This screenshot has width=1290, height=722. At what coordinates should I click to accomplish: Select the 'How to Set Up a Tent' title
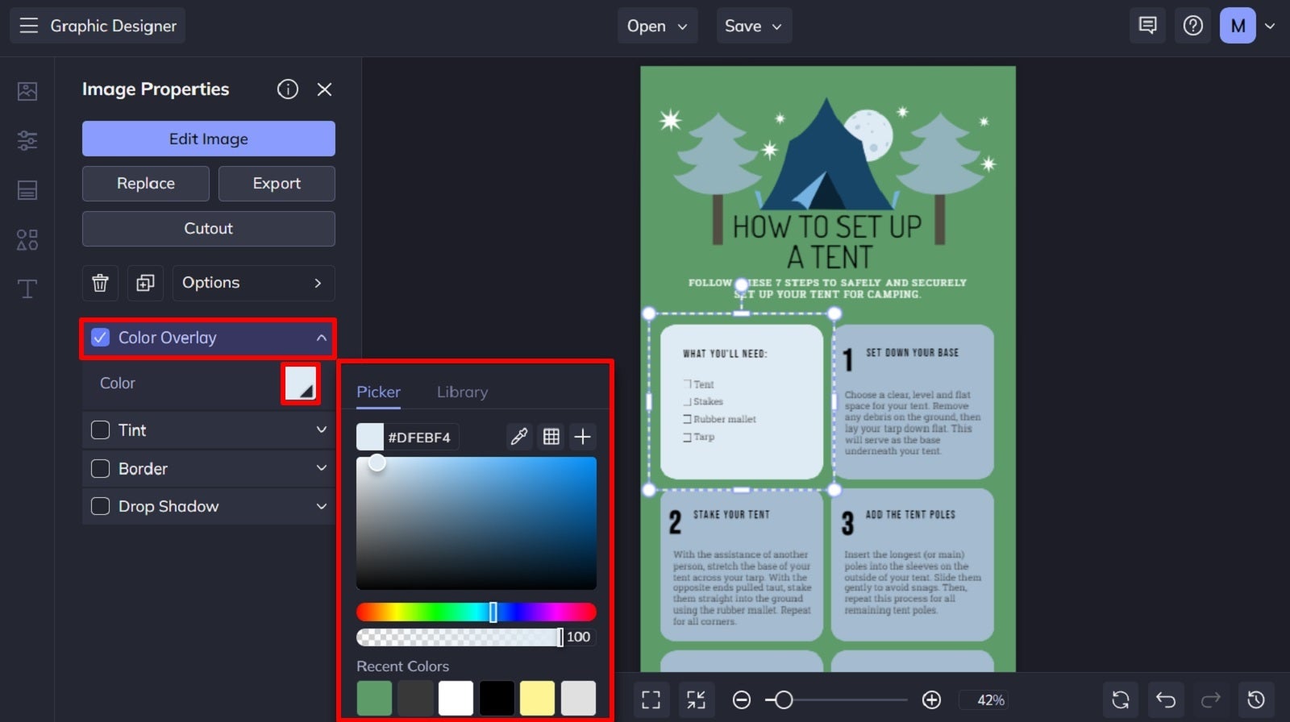(828, 241)
